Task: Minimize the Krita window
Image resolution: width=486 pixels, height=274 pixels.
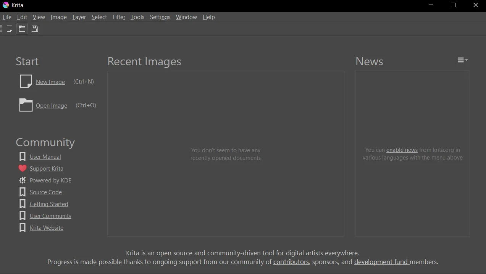Action: pyautogui.click(x=431, y=5)
